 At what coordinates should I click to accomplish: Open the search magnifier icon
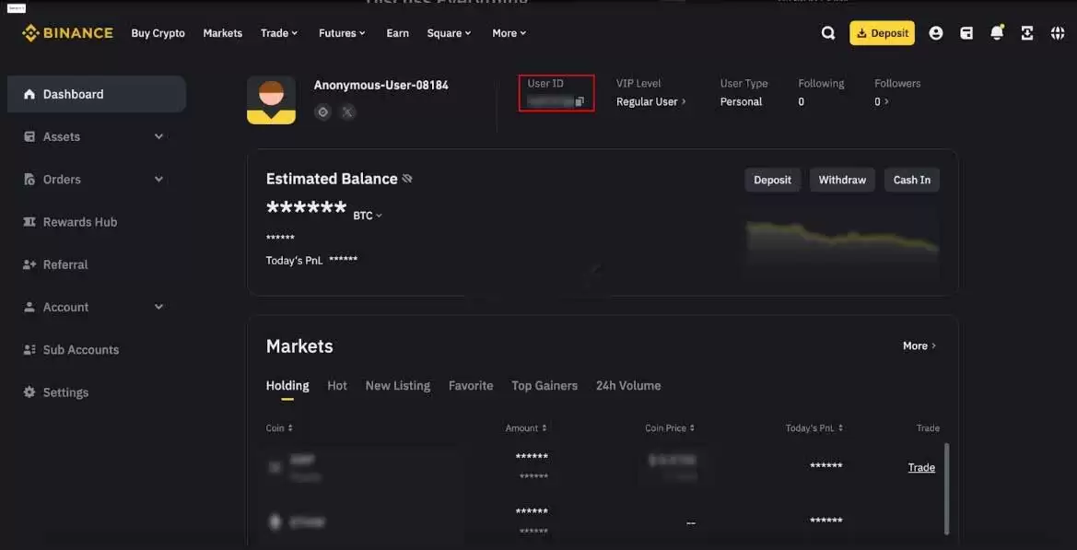828,33
